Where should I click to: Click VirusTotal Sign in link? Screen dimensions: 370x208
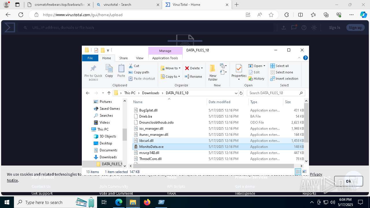point(334,27)
